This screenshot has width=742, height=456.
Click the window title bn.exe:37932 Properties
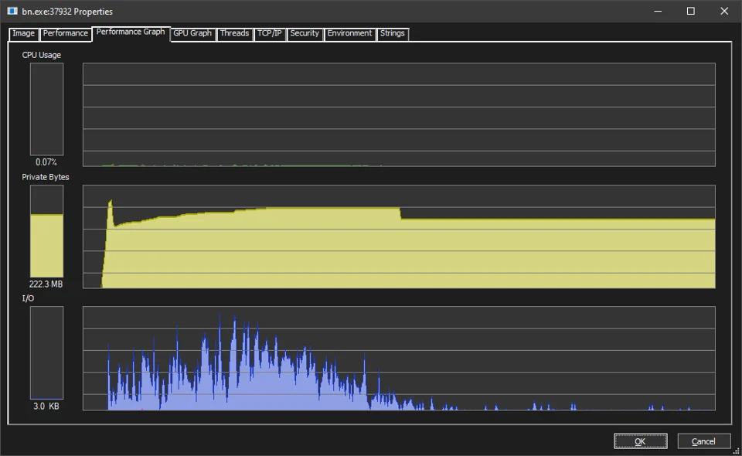[67, 12]
